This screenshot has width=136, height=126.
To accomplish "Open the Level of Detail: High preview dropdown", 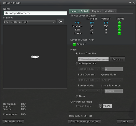I will click(29, 22).
